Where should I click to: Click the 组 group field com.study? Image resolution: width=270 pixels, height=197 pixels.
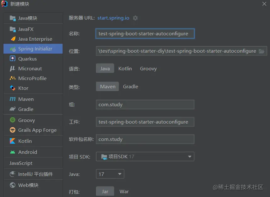pos(145,104)
